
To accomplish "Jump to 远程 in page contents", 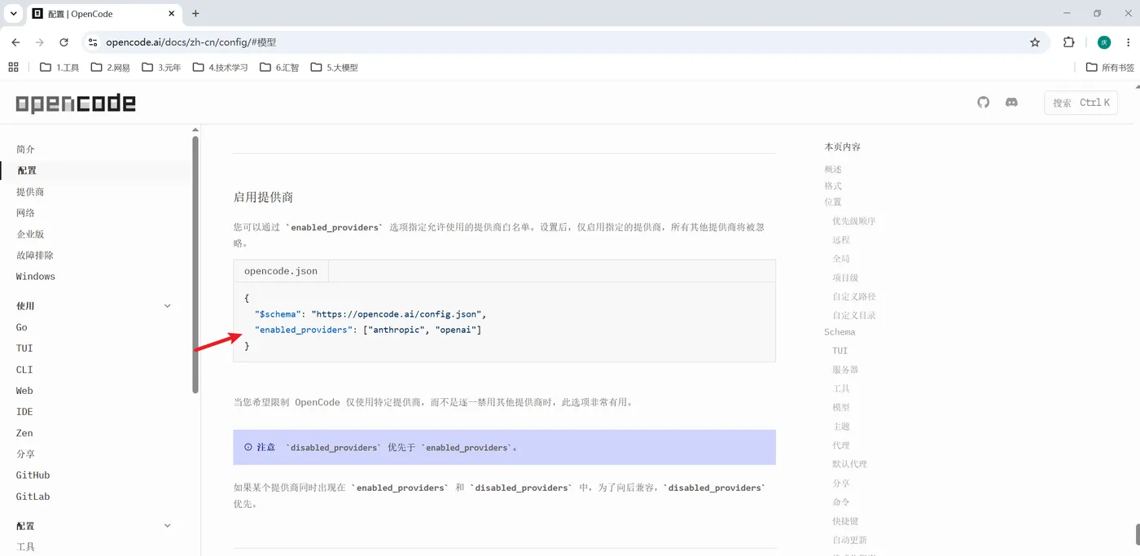I will tap(841, 240).
